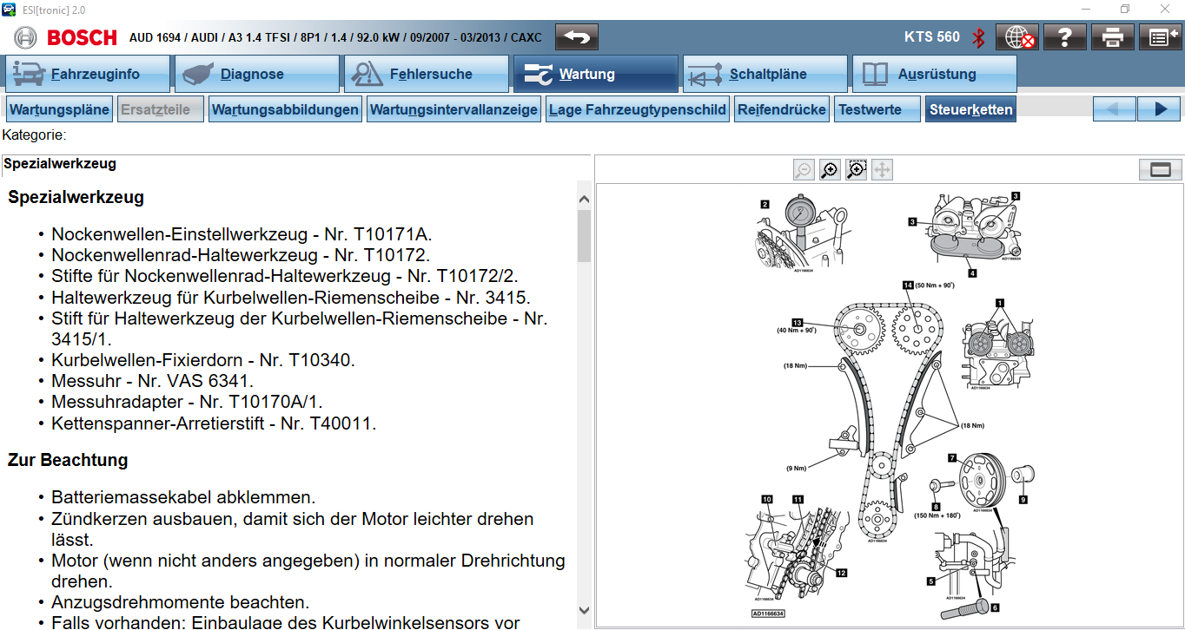This screenshot has height=630, width=1185.
Task: Open help with the question mark icon
Action: (1065, 37)
